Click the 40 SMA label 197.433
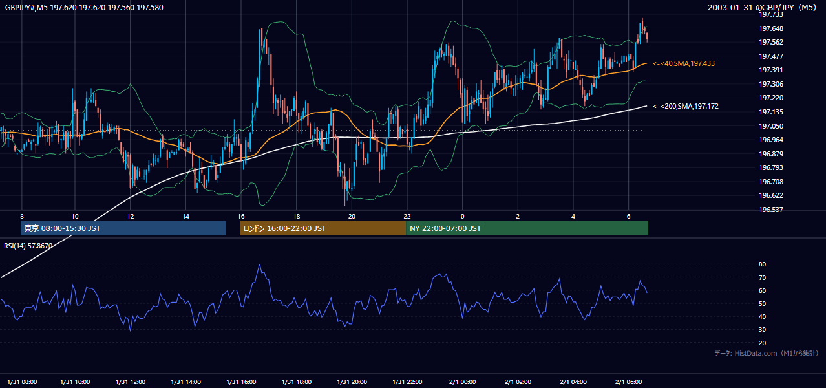826x388 pixels. click(683, 63)
